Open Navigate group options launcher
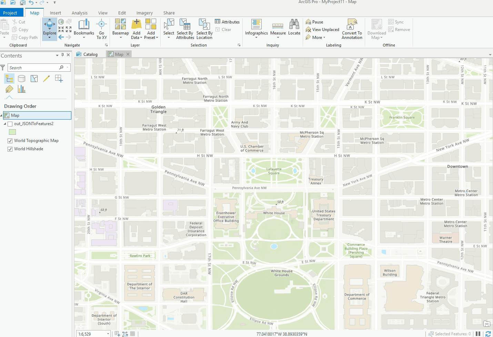This screenshot has width=493, height=337. tap(106, 45)
